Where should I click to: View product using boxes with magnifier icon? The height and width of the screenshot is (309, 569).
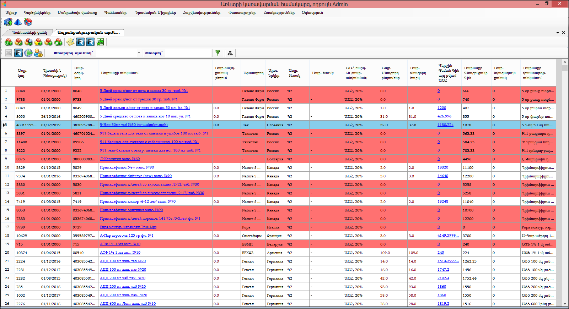(x=28, y=42)
